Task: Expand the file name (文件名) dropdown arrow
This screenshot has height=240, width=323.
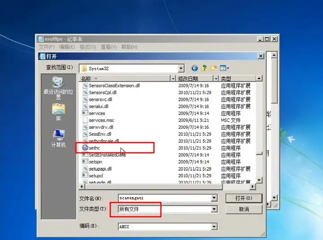Action: [214, 198]
